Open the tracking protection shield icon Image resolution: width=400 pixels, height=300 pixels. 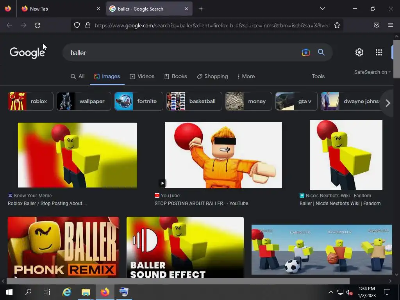point(77,25)
